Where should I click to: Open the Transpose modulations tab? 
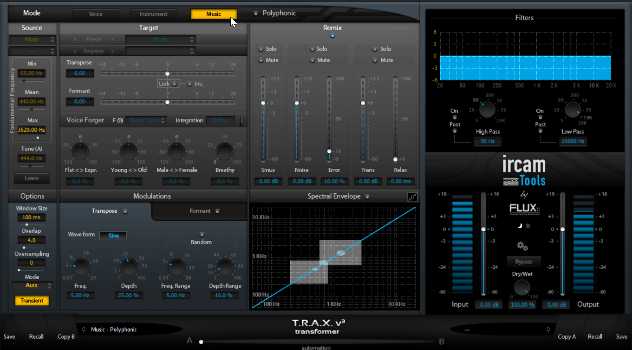click(x=106, y=211)
